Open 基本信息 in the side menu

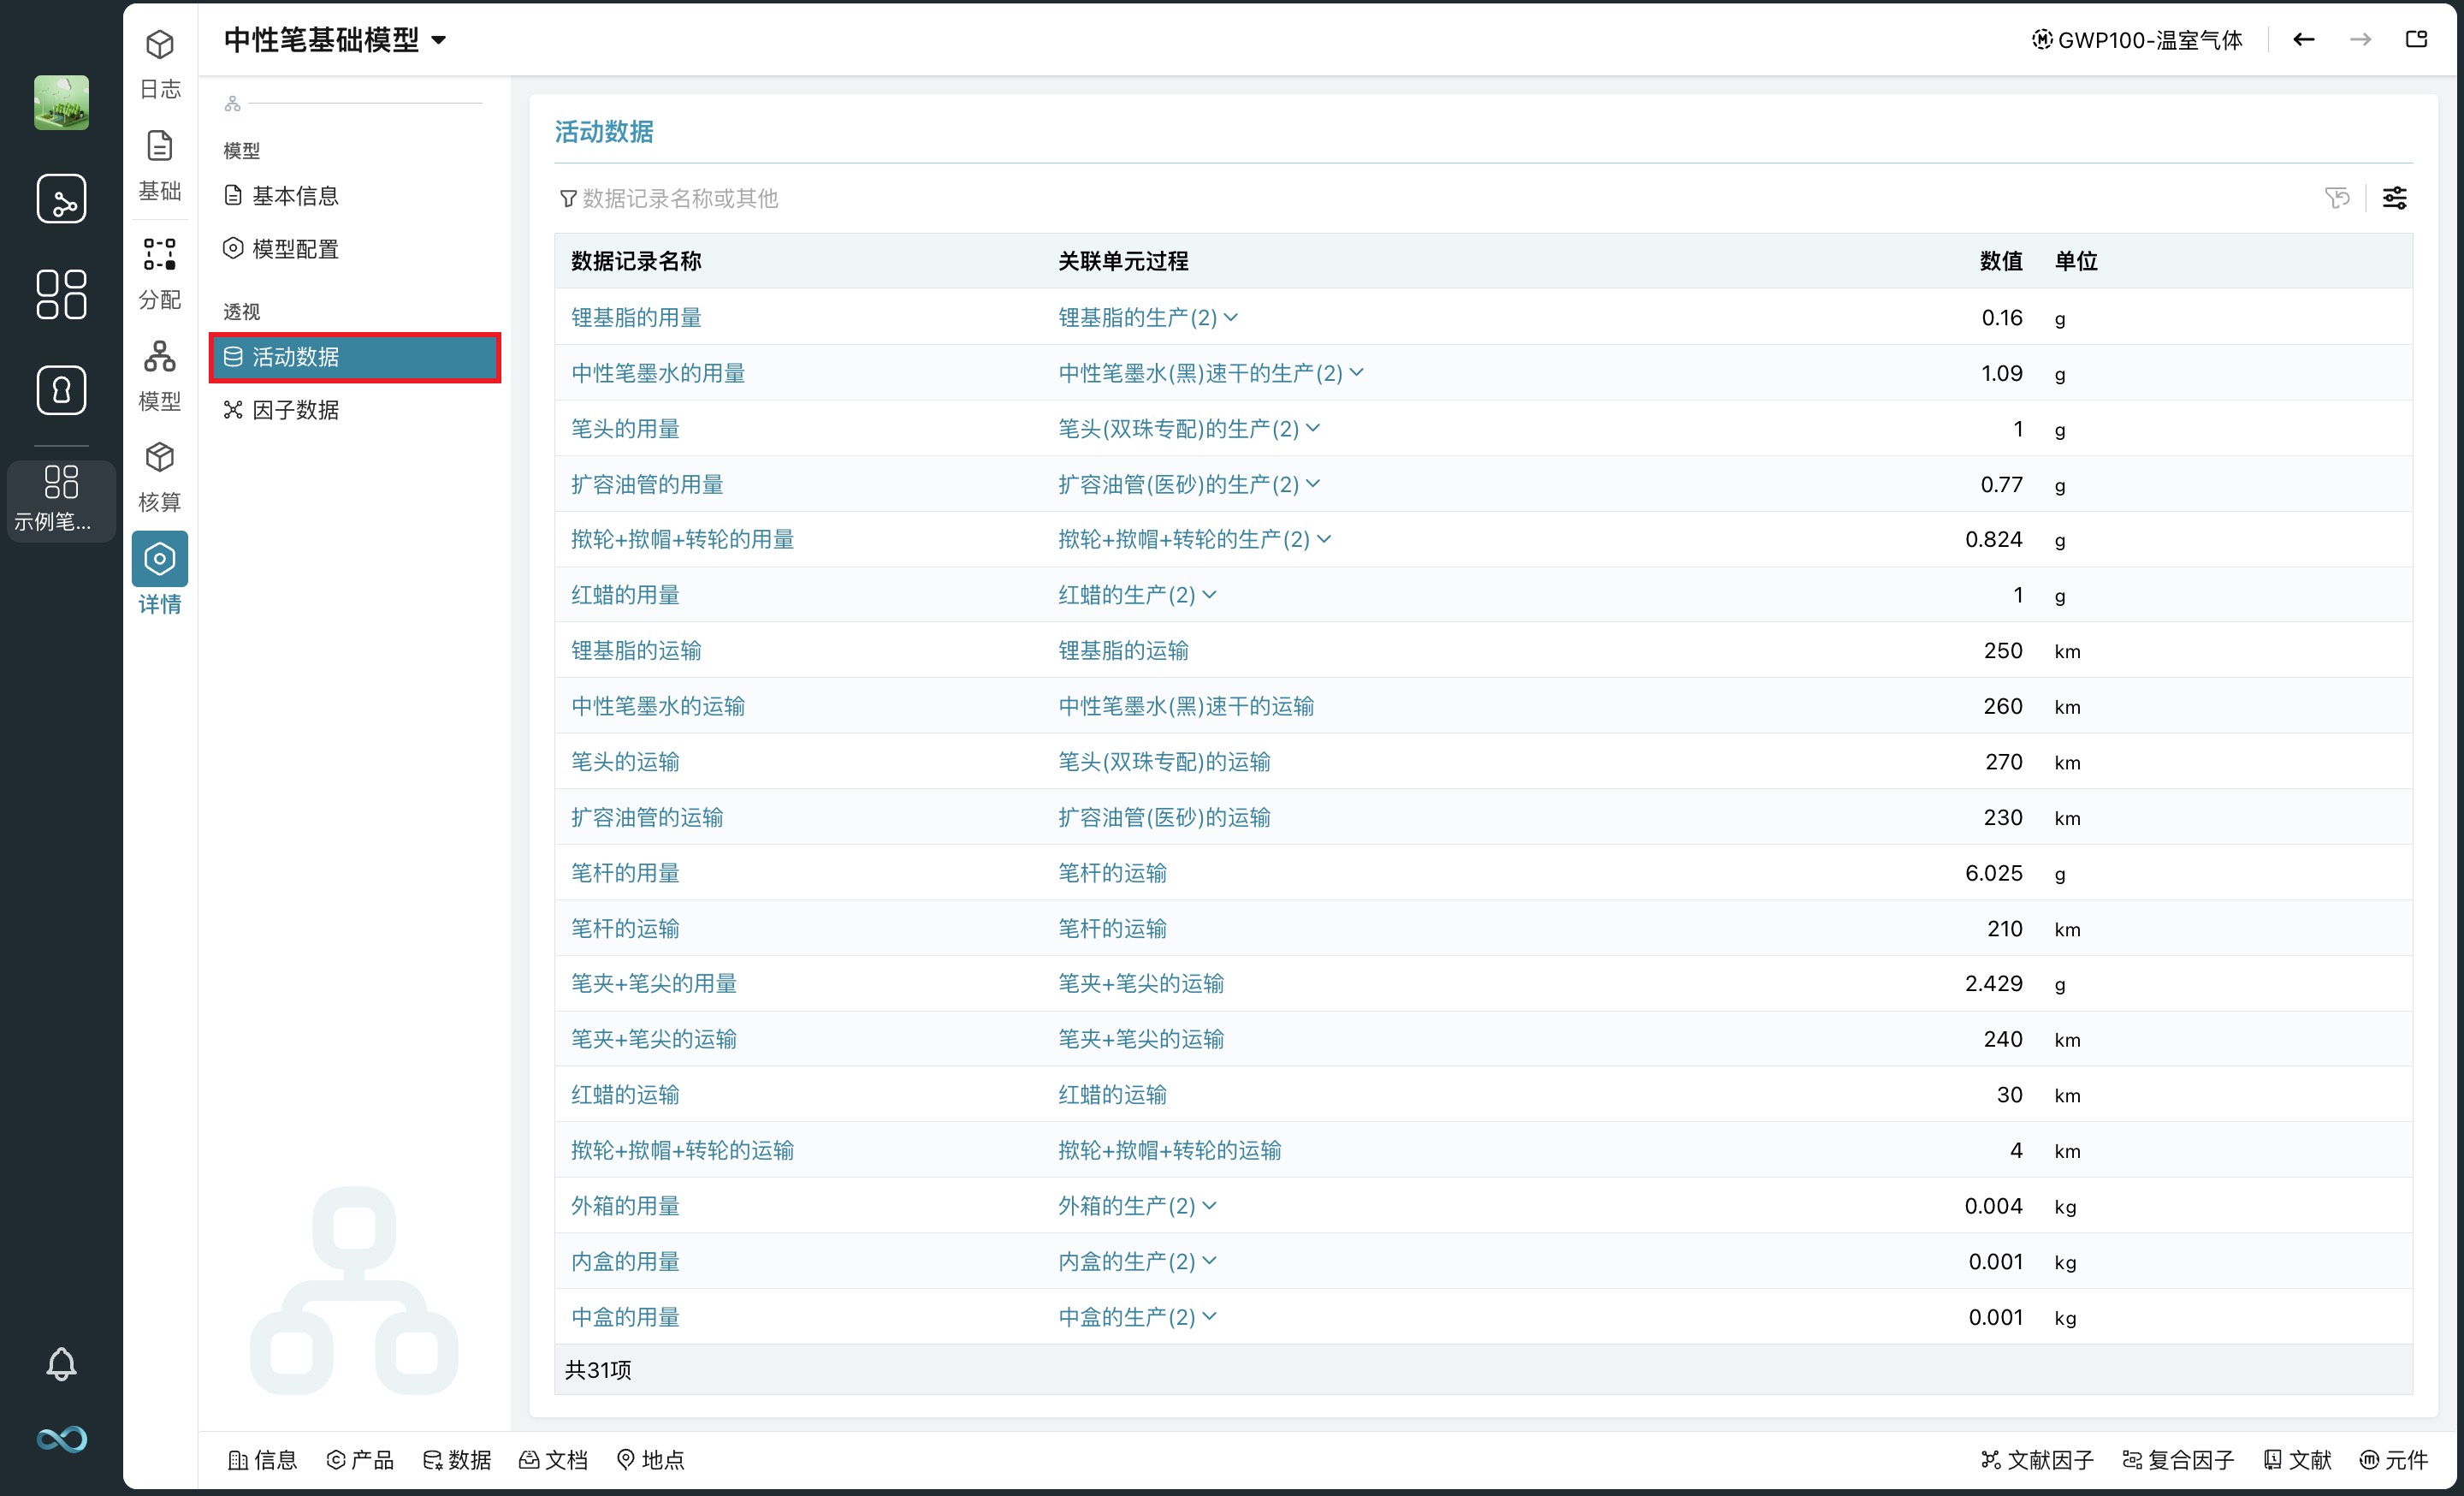tap(294, 196)
